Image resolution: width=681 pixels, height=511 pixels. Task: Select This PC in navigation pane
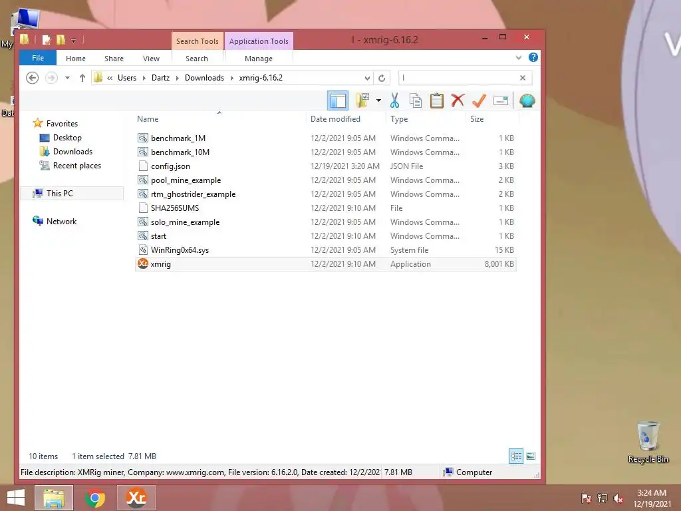59,194
